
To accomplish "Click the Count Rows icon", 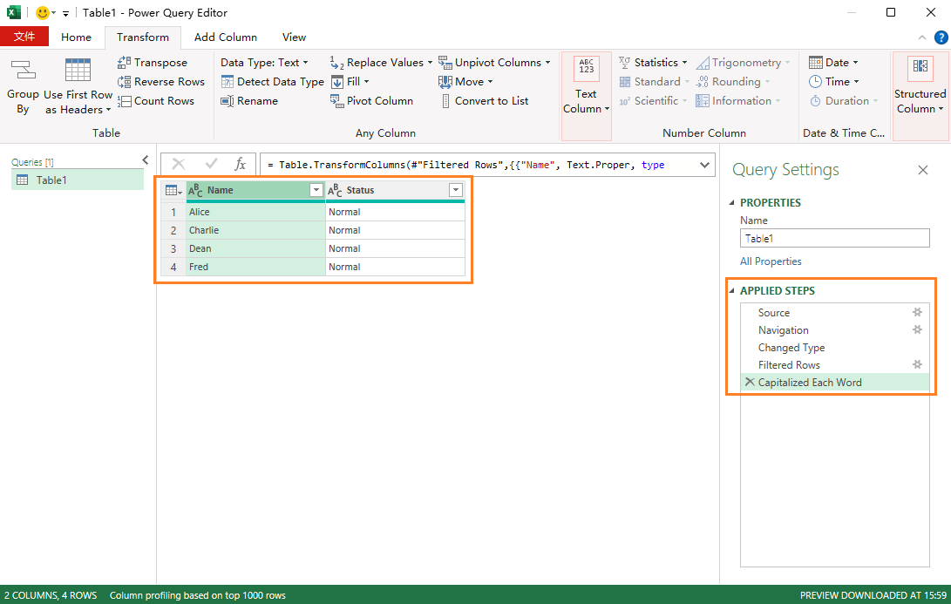I will (x=124, y=101).
